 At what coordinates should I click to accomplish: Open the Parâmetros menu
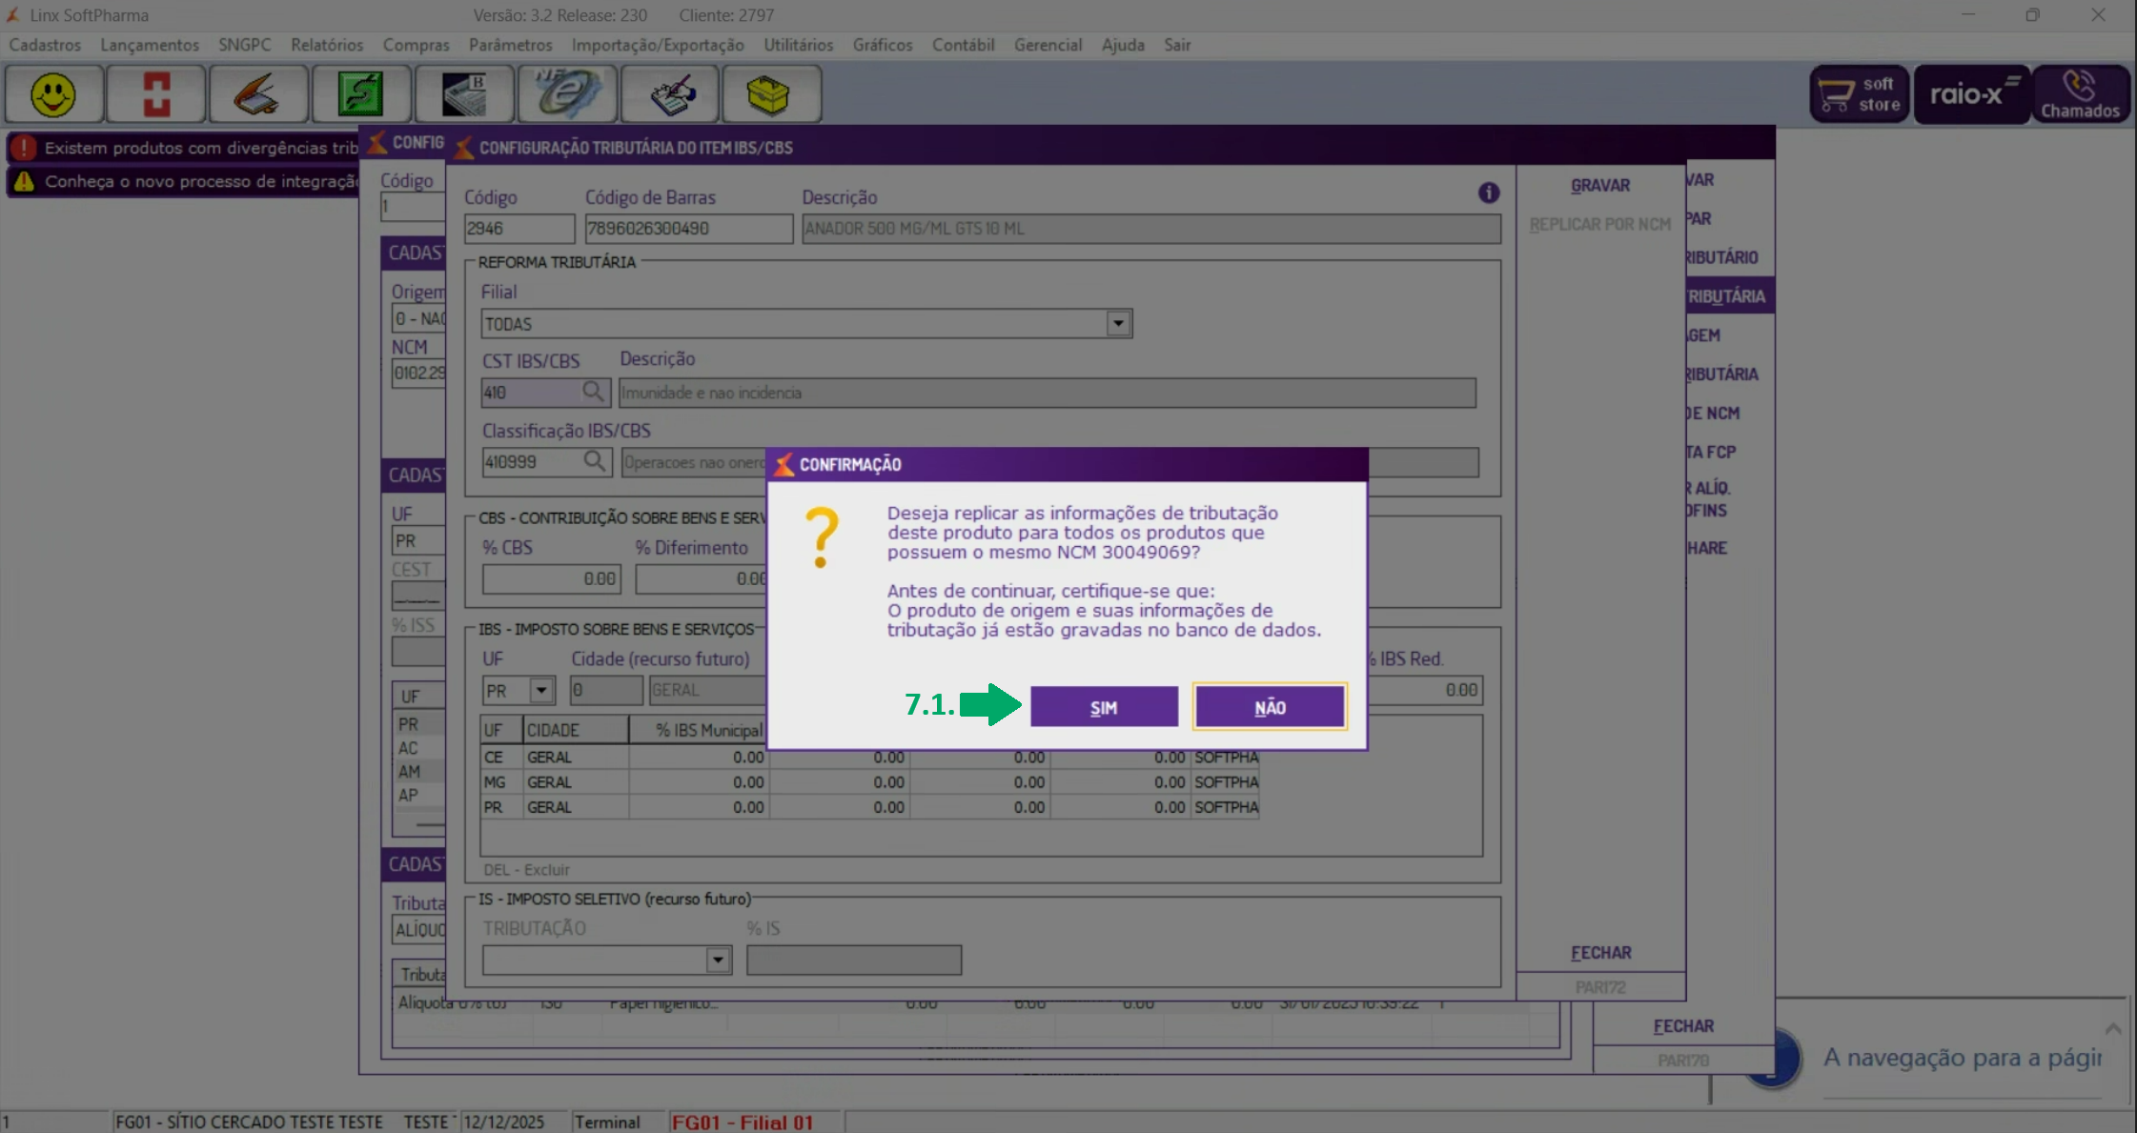point(510,45)
